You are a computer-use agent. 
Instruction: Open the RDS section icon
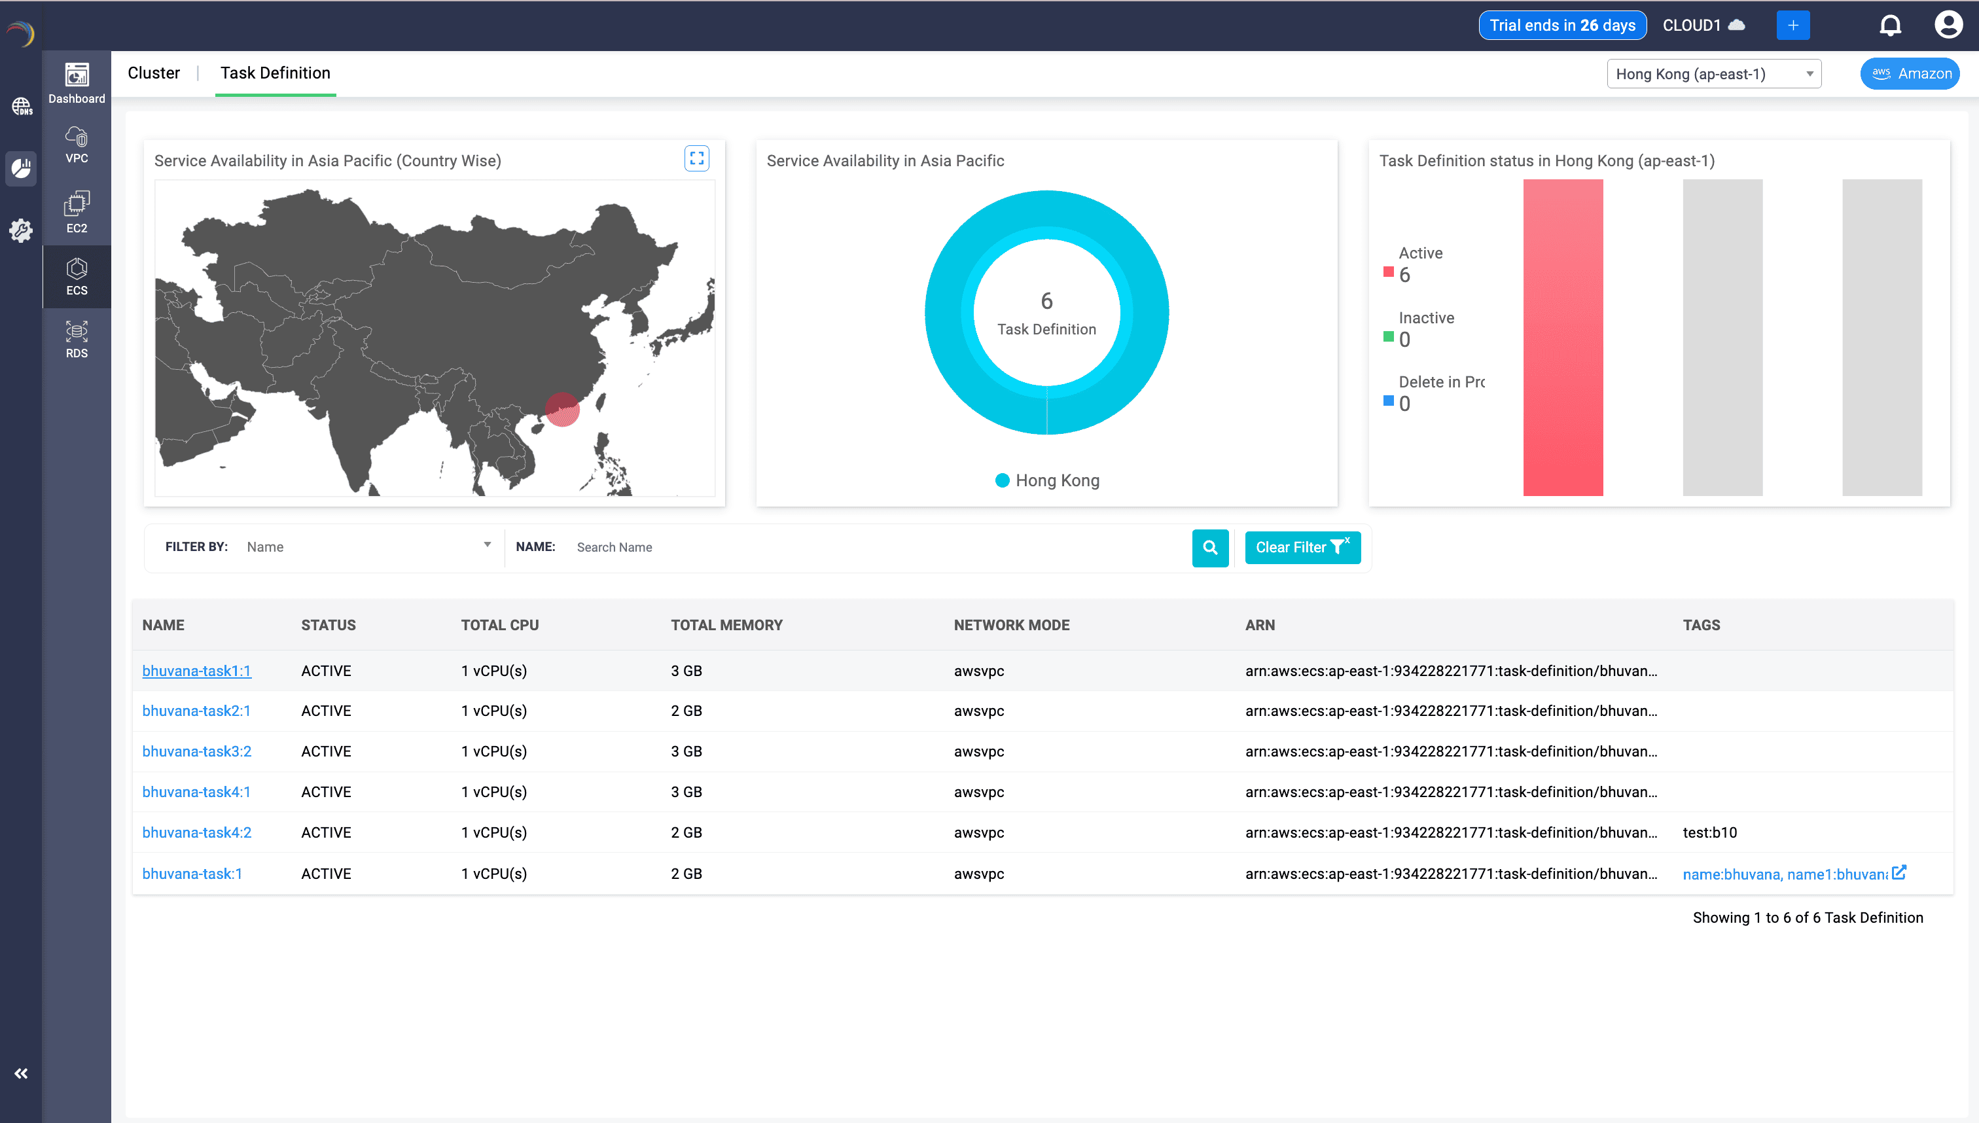coord(77,340)
